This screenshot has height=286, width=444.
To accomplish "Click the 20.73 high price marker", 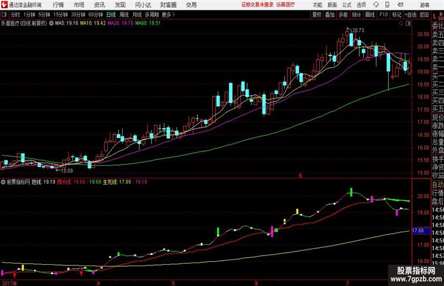I will (358, 31).
